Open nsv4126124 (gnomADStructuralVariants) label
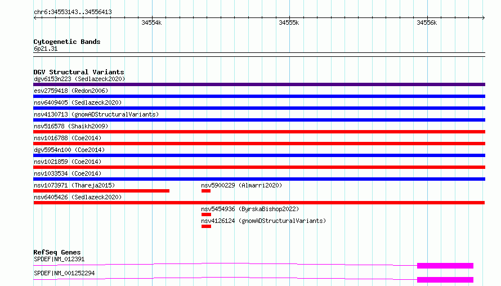 point(263,221)
